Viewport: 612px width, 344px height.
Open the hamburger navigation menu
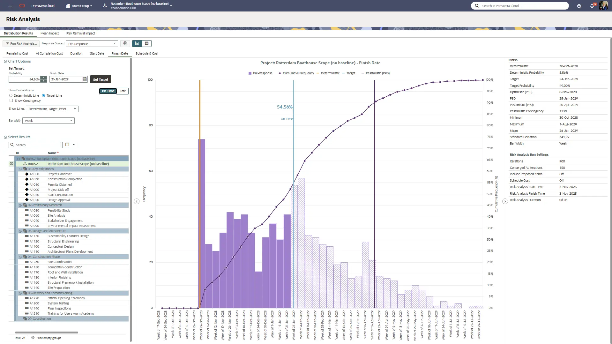(x=10, y=6)
